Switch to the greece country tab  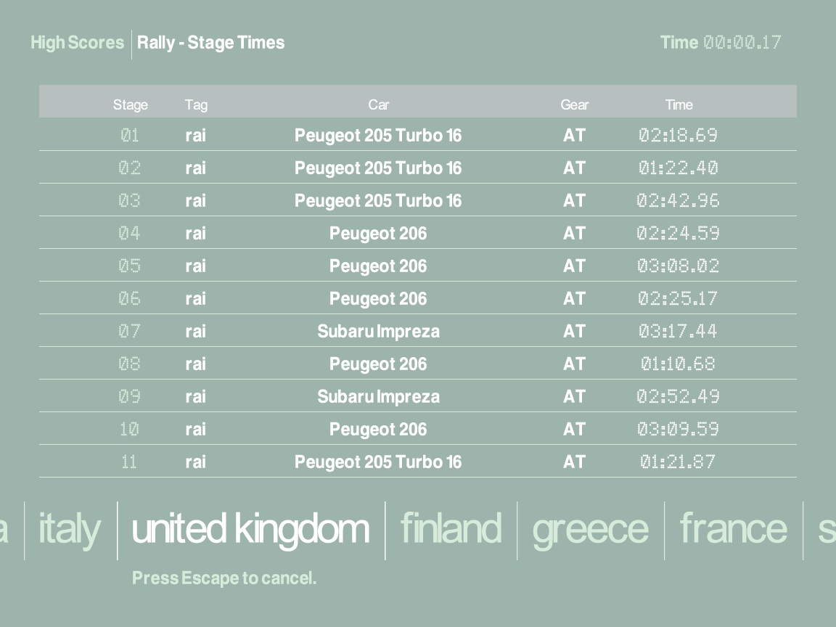click(x=590, y=530)
